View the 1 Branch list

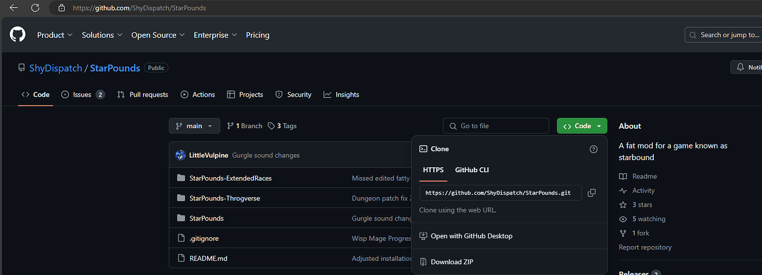[245, 126]
